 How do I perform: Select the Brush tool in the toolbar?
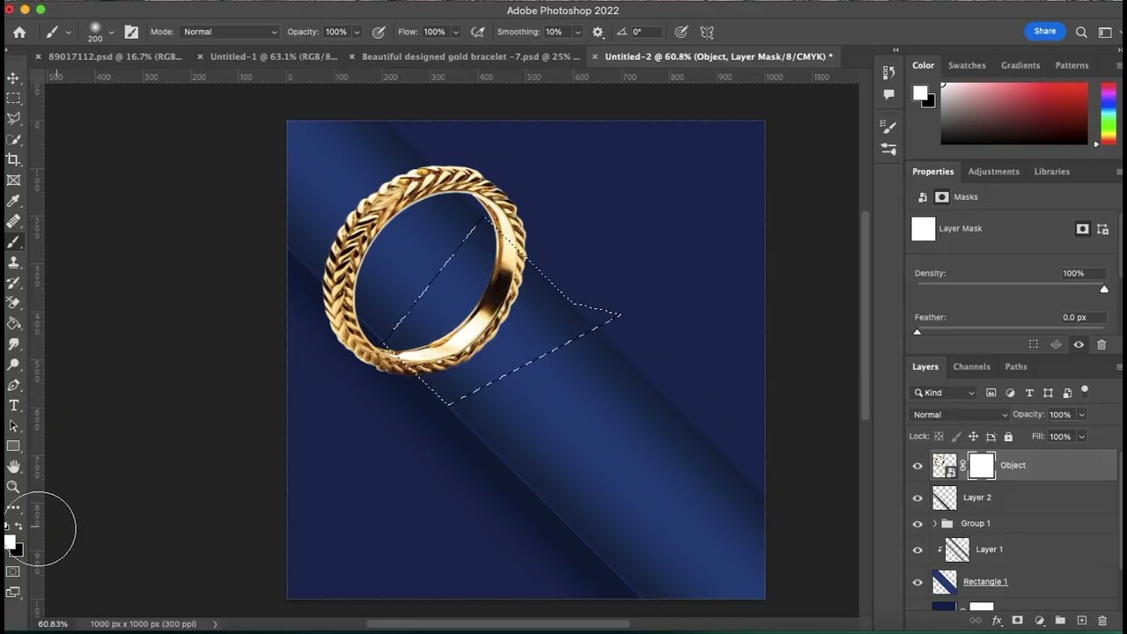(13, 241)
